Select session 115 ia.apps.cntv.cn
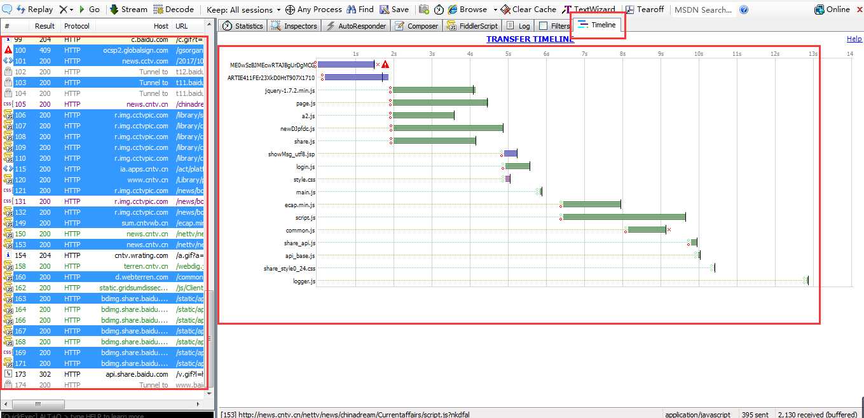The image size is (864, 418). [103, 169]
